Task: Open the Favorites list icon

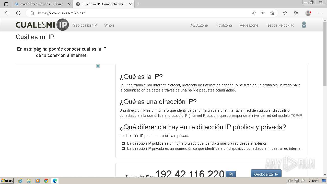Action: click(285, 13)
